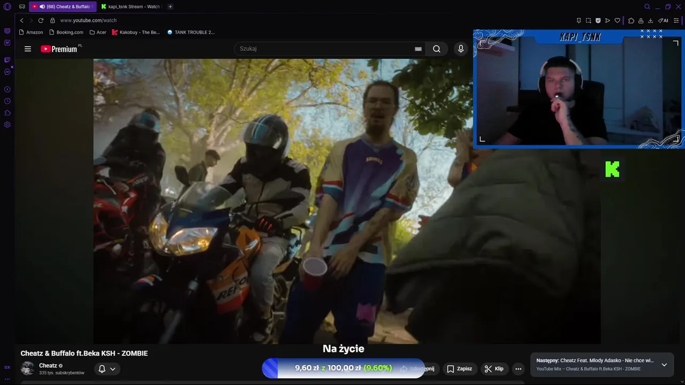Open Messenger in the sidebar
Image resolution: width=685 pixels, height=385 pixels.
(x=7, y=72)
